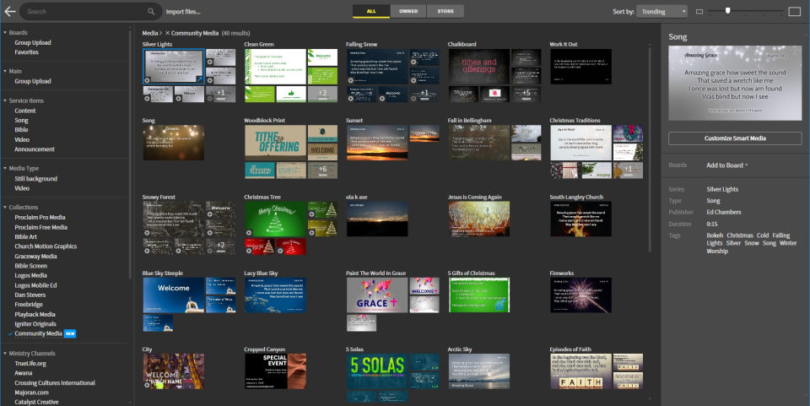
Task: Open Graceway Media collection
Action: click(x=35, y=257)
